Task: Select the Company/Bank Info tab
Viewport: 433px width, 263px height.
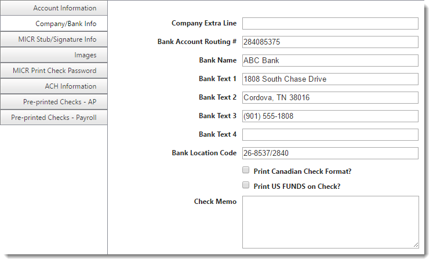Action: tap(54, 24)
